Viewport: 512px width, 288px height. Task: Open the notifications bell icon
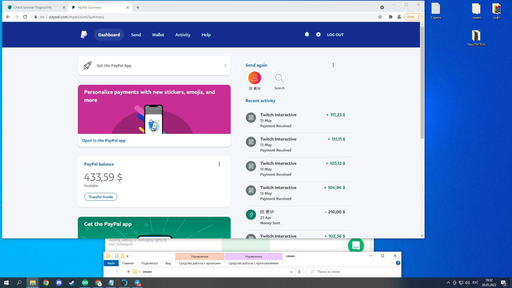(x=307, y=35)
